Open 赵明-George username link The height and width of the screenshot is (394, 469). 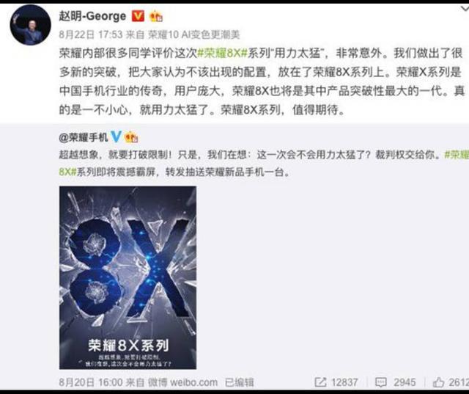(x=93, y=16)
